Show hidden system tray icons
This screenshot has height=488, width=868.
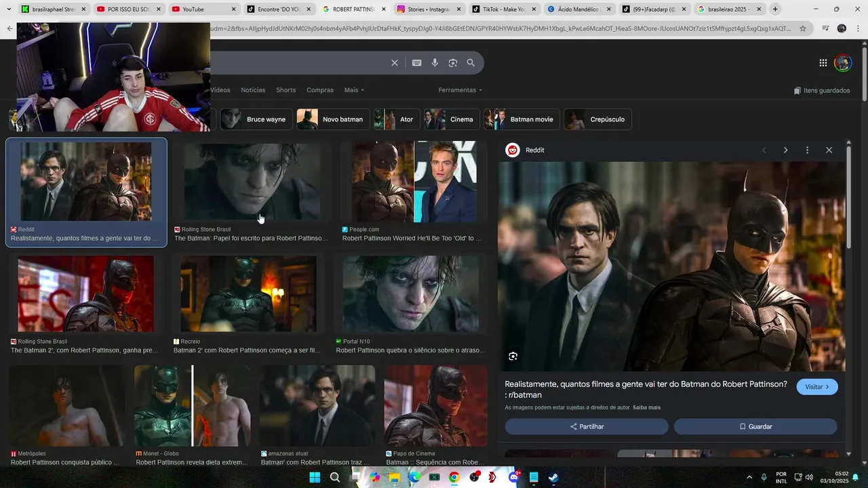click(749, 477)
